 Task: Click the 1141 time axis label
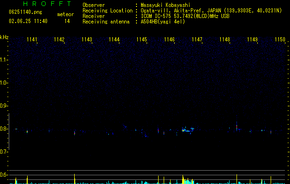(32, 40)
